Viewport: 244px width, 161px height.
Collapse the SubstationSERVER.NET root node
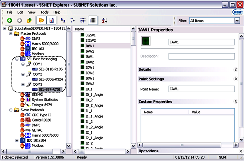pyautogui.click(x=5, y=29)
